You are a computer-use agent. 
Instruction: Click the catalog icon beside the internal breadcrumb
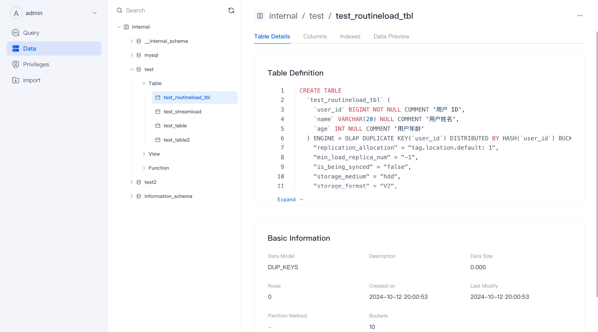[260, 16]
